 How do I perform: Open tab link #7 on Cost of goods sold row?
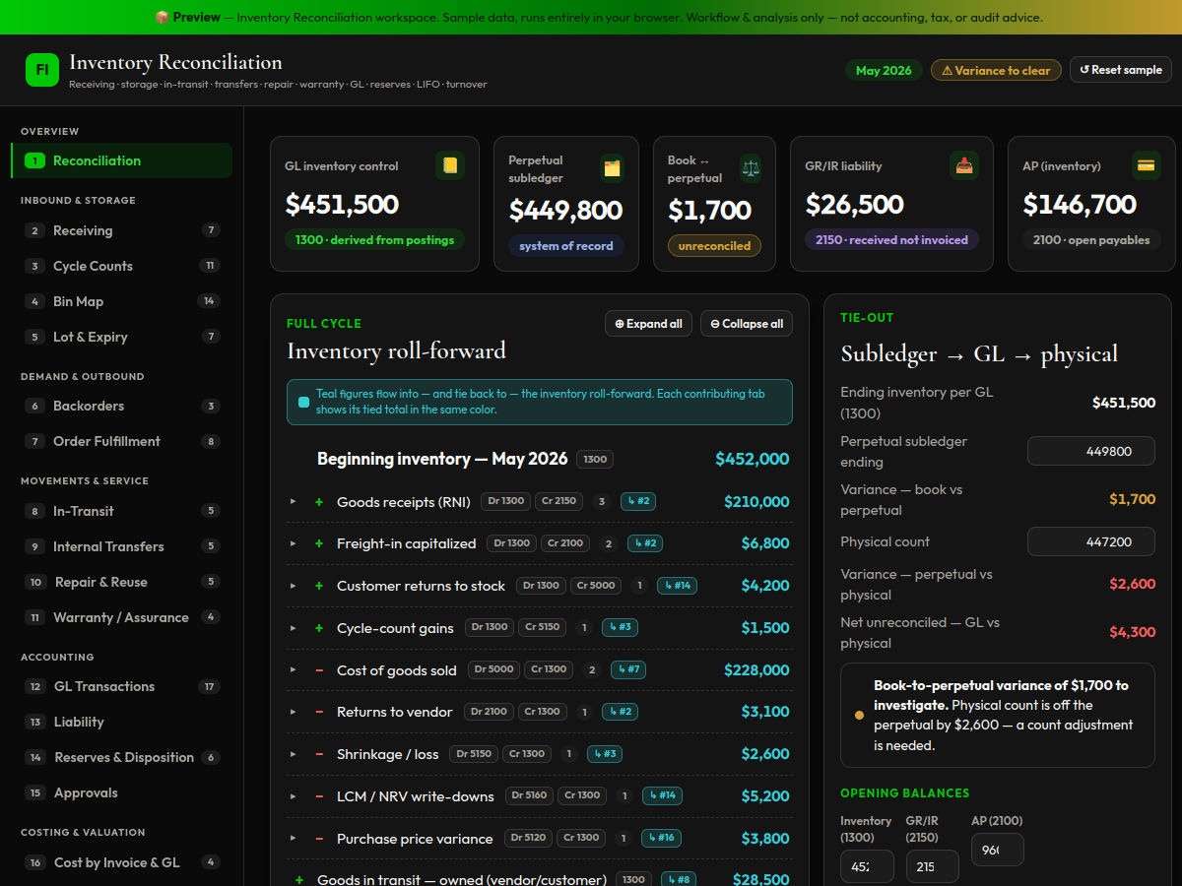coord(628,669)
